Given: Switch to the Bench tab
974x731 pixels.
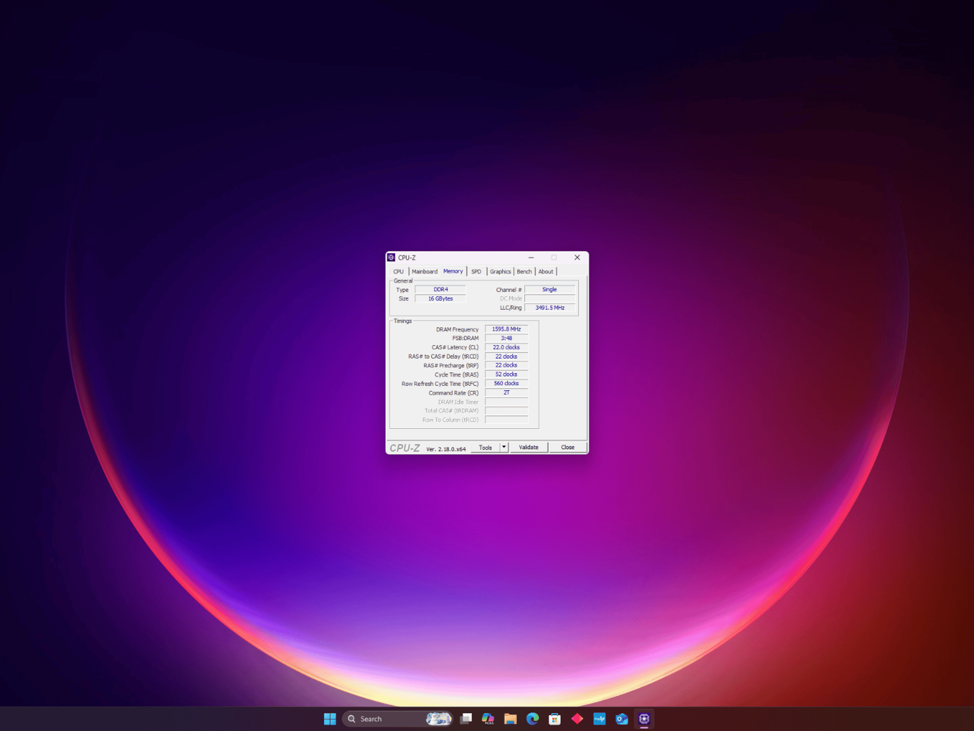Looking at the screenshot, I should (524, 272).
